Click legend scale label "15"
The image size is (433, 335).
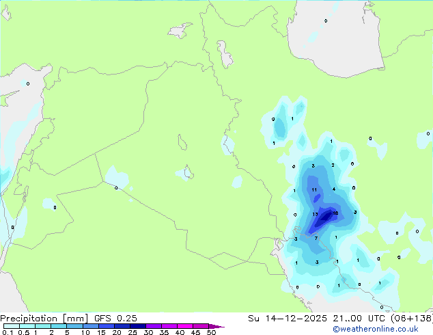coord(101,332)
